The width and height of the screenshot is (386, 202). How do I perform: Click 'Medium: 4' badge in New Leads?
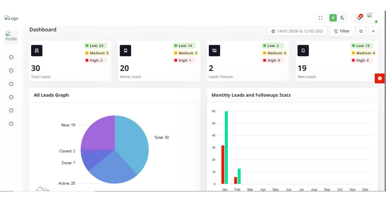363,53
